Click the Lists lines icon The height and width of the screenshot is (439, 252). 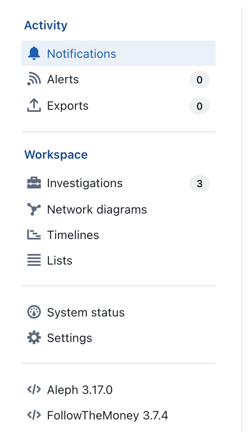(x=34, y=260)
